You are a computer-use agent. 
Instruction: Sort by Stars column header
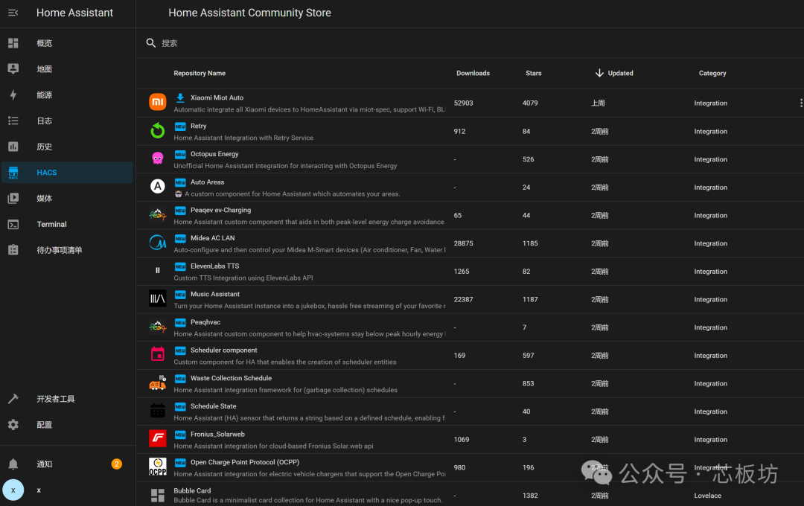click(533, 74)
